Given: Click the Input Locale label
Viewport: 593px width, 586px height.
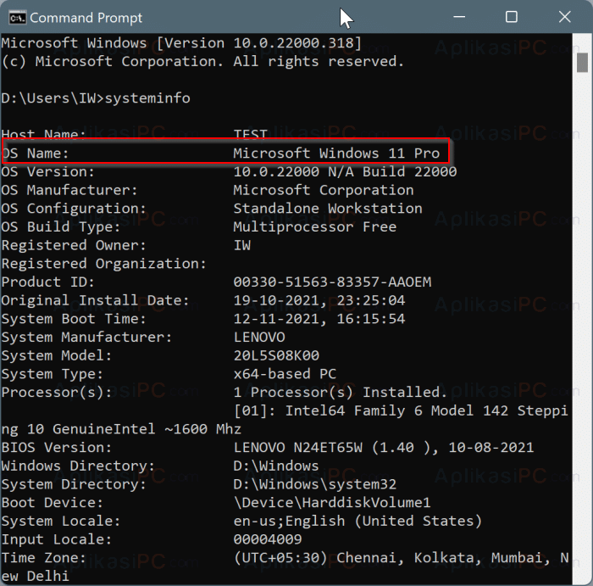Looking at the screenshot, I should coord(57,540).
